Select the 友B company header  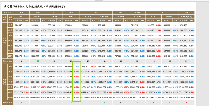click(22, 12)
